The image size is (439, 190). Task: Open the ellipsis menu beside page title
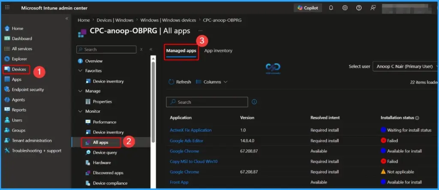tap(200, 31)
